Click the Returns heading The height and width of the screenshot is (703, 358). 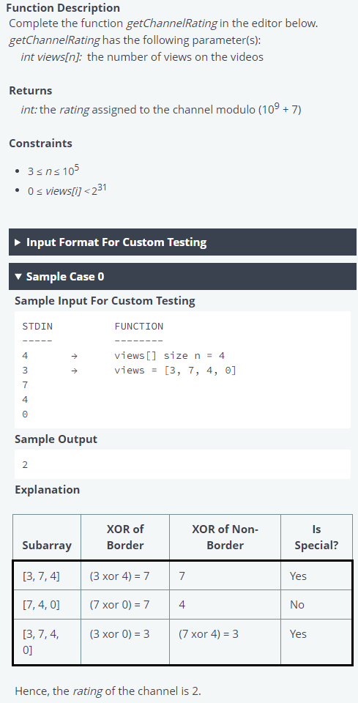pyautogui.click(x=31, y=91)
